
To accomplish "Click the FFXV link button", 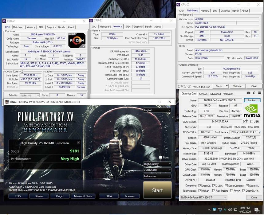I will coord(18,196).
